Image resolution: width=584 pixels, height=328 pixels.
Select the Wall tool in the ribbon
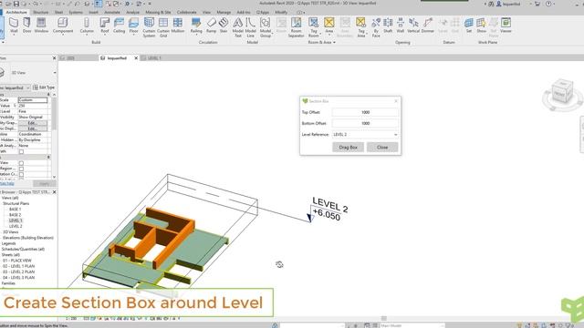(x=14, y=26)
